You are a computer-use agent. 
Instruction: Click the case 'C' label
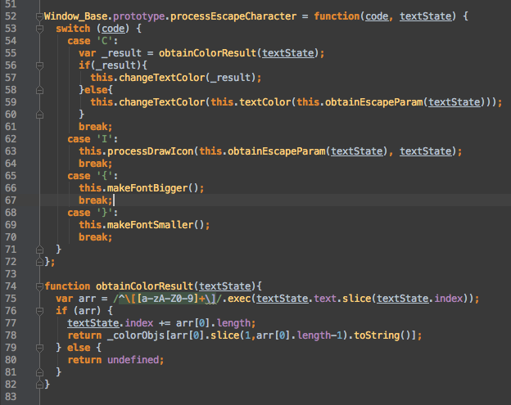[93, 41]
